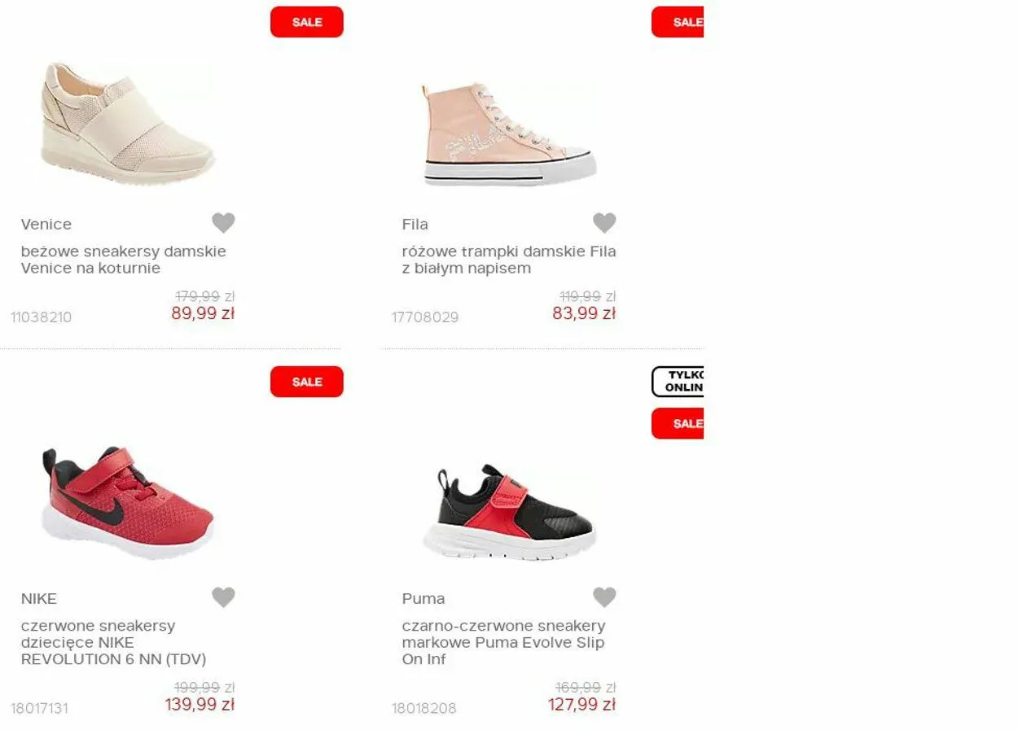Click SALE badge above red Nike sneaker
1018x730 pixels.
click(307, 382)
